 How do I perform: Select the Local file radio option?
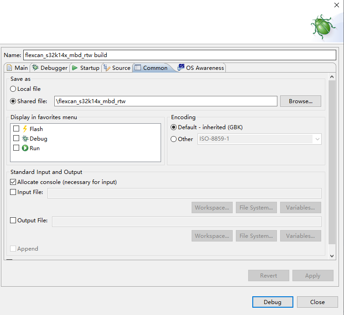pos(13,89)
